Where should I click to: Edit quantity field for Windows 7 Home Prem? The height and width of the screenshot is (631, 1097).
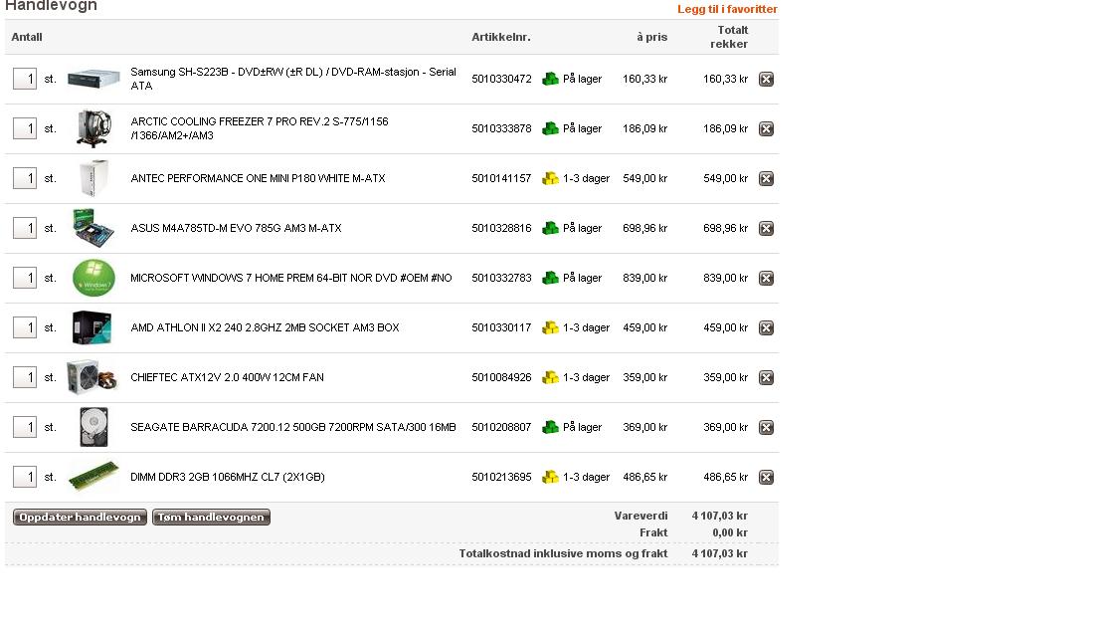[x=25, y=278]
